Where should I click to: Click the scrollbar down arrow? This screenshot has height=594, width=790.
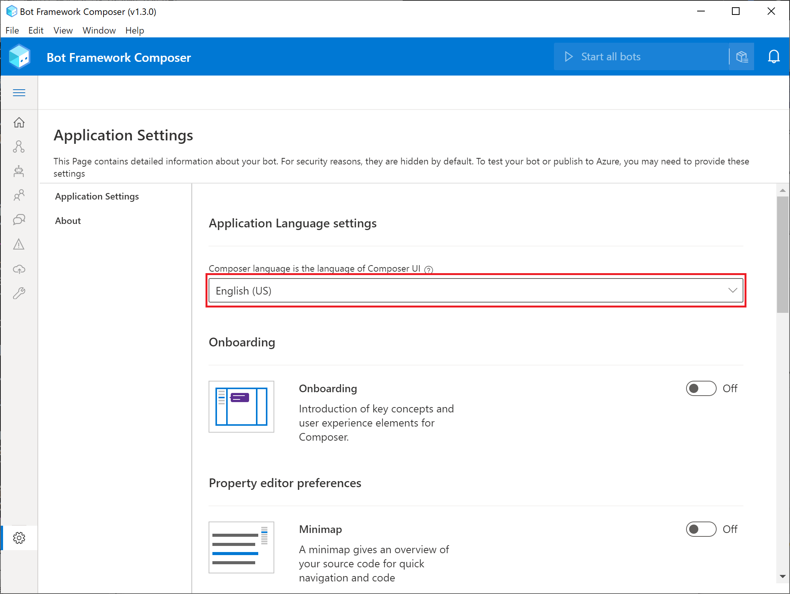click(x=782, y=576)
